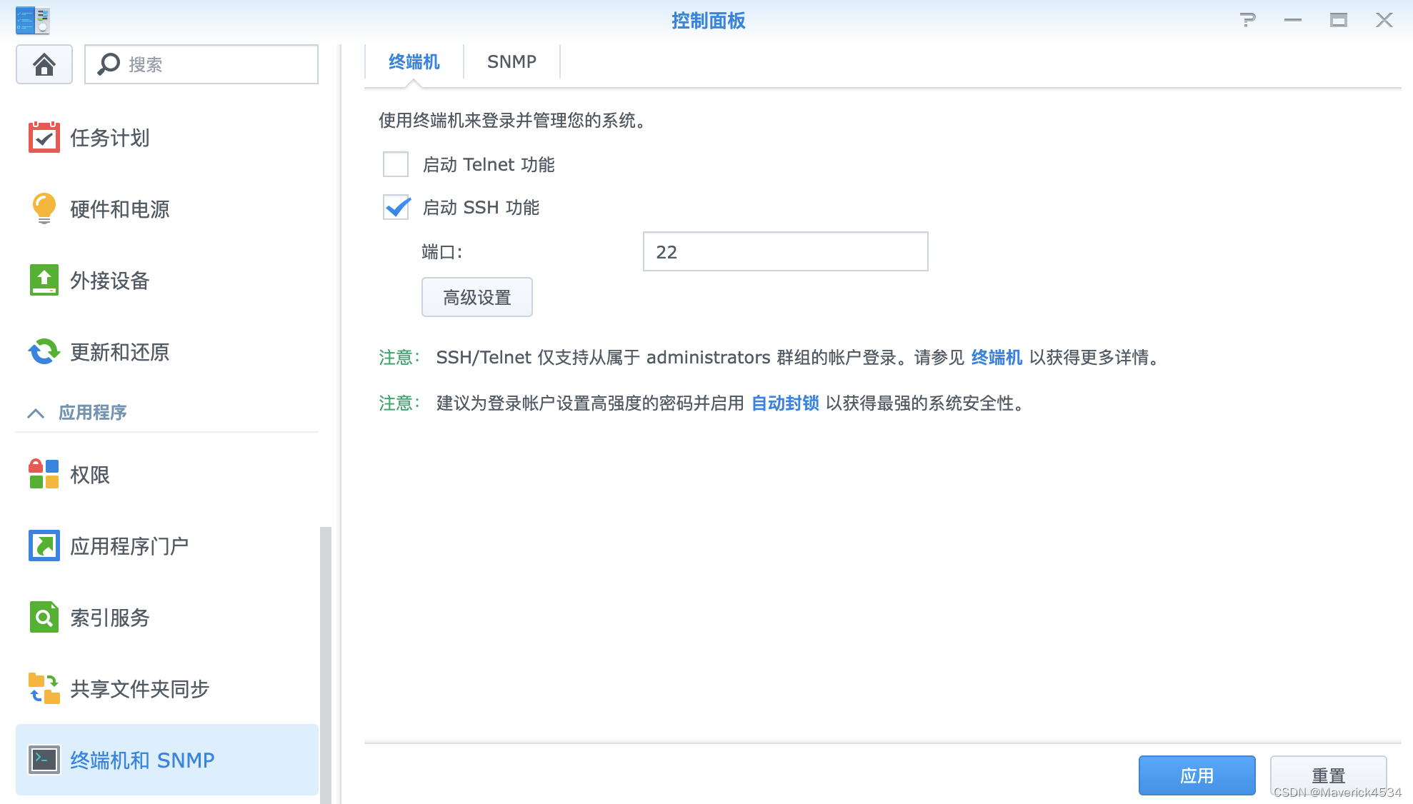
Task: Open Task Scheduler (任务计划) icon
Action: (44, 137)
